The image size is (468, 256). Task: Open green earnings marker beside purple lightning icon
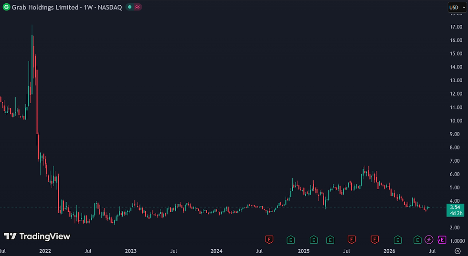(x=417, y=239)
